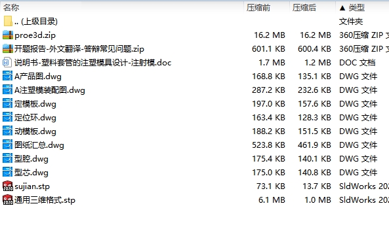Select the .. (上级目录) entry
The image size is (389, 244).
click(x=36, y=22)
